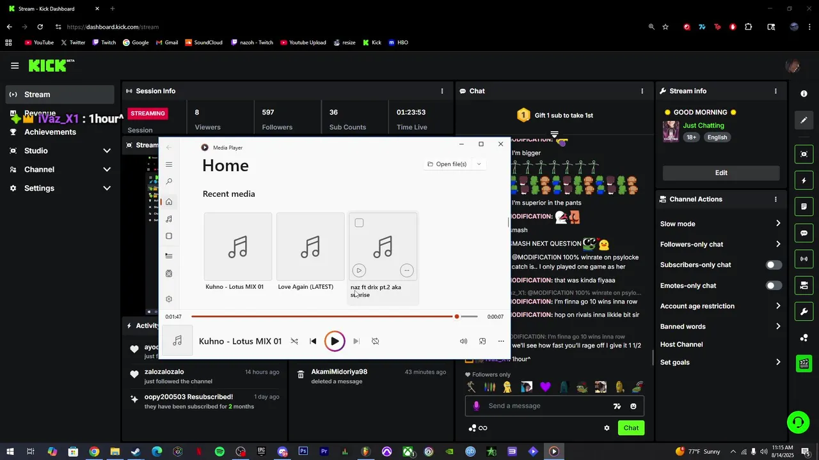Open the green headset support button
Screen dimensions: 819x460
798,422
